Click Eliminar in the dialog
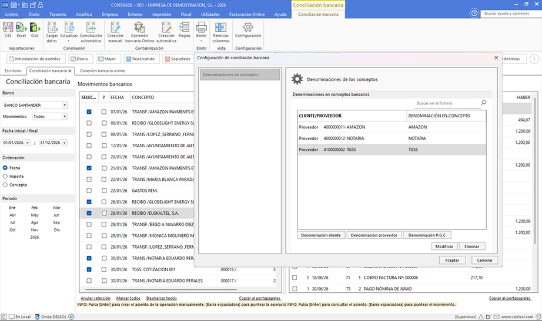 (472, 246)
